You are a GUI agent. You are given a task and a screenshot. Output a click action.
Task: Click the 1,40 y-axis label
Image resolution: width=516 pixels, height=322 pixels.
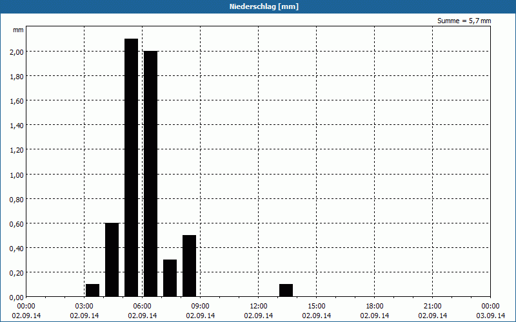(17, 126)
